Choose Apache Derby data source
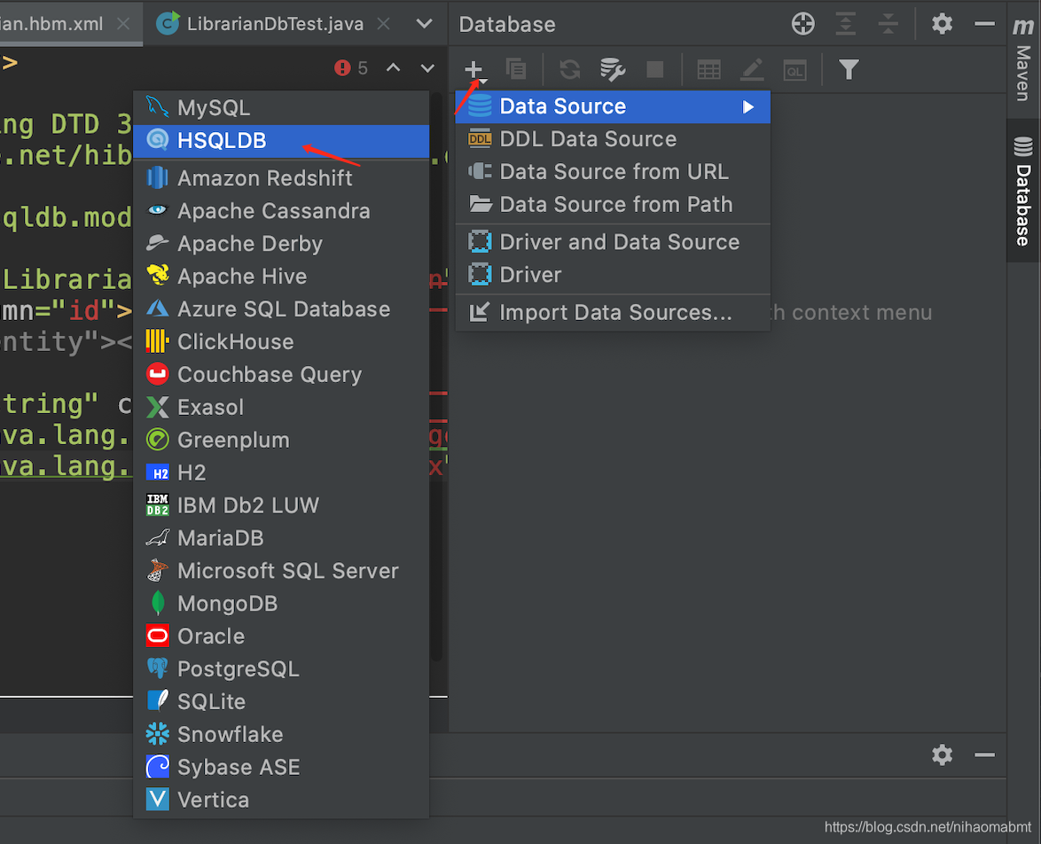Image resolution: width=1041 pixels, height=844 pixels. [x=281, y=244]
